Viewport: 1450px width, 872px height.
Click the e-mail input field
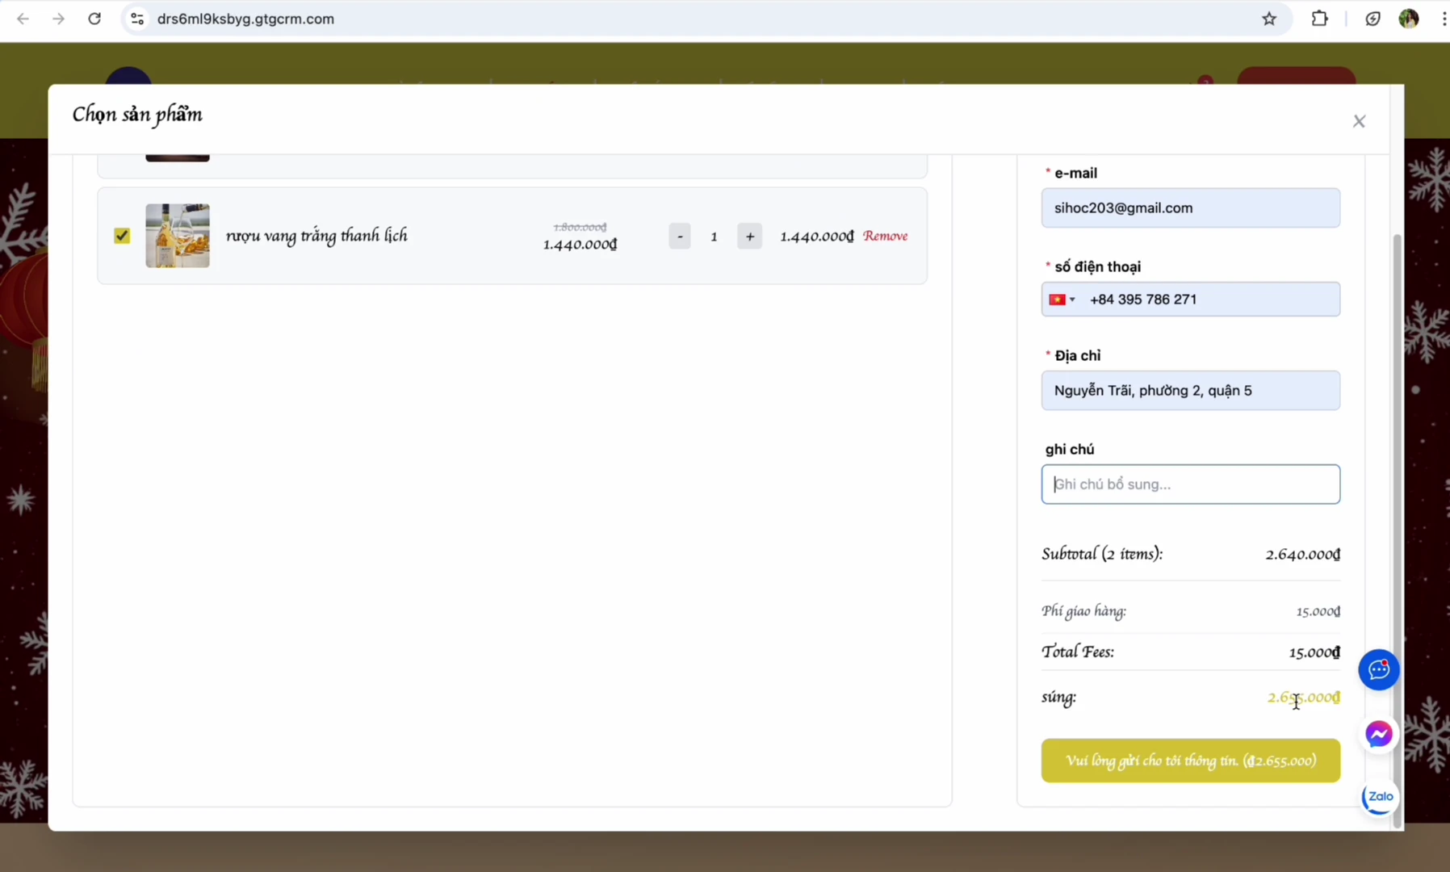1190,208
